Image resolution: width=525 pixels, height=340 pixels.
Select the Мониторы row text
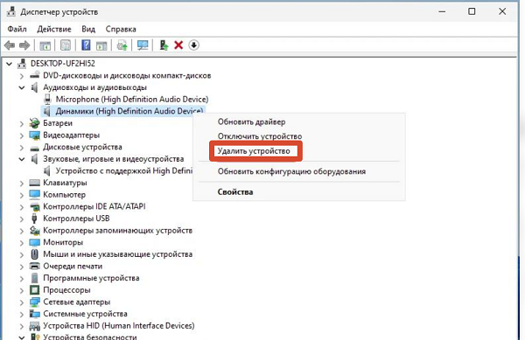pos(63,242)
